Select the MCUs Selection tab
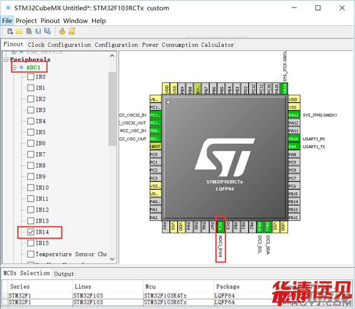The width and height of the screenshot is (355, 309). coord(27,273)
